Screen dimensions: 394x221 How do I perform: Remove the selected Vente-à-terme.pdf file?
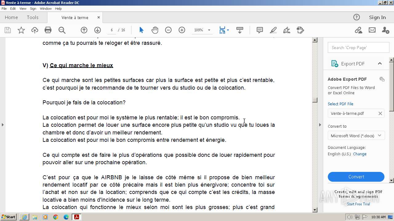(x=380, y=113)
